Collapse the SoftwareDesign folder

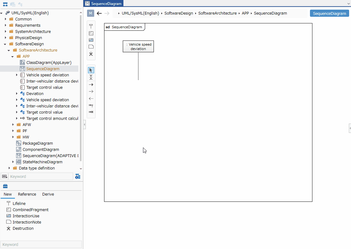[5, 44]
